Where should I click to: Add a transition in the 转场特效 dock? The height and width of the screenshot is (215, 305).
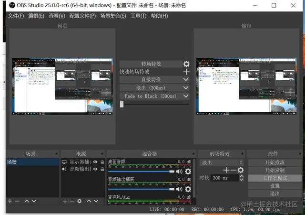tap(226, 170)
